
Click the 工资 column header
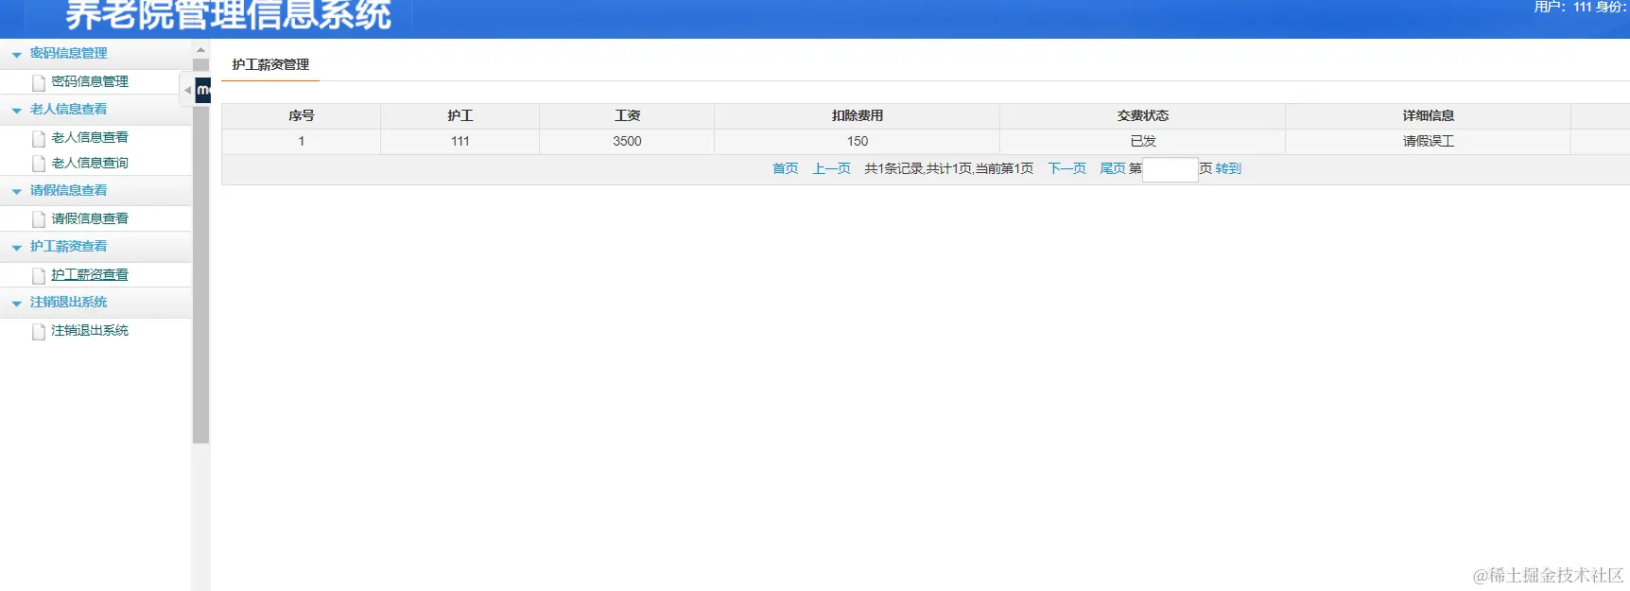pos(627,115)
